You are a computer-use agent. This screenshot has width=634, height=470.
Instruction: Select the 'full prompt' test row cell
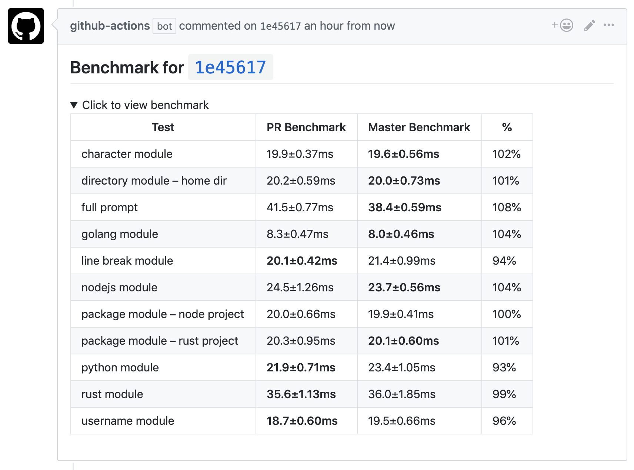click(110, 207)
